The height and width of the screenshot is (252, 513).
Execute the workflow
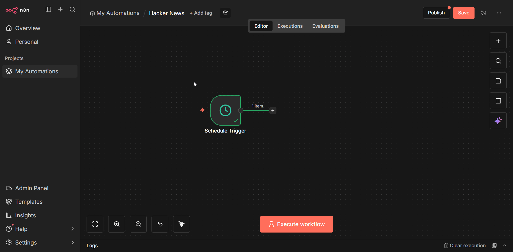point(297,224)
